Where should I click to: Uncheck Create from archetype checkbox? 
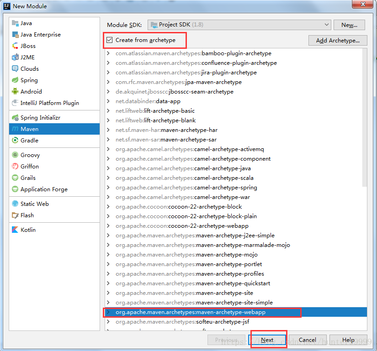(109, 40)
